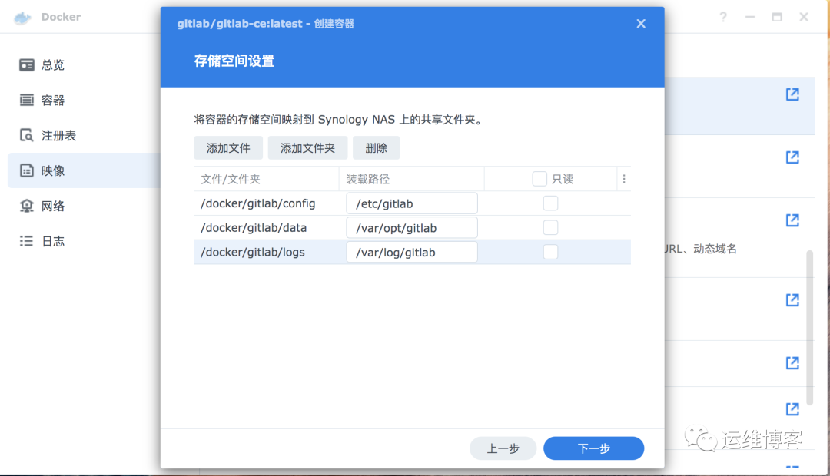Click the 网络 network sidebar icon

[26, 206]
